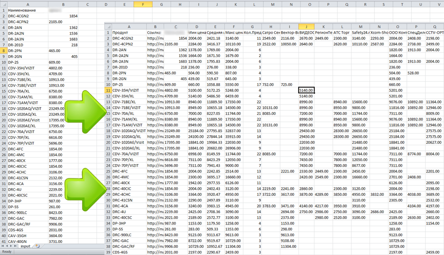Open the link in DRC-4CGN2 row

[155, 38]
